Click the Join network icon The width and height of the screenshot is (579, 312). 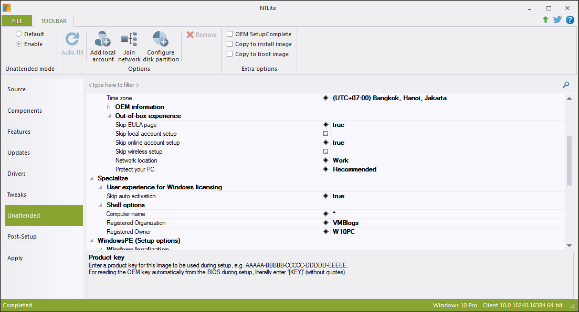pos(129,40)
